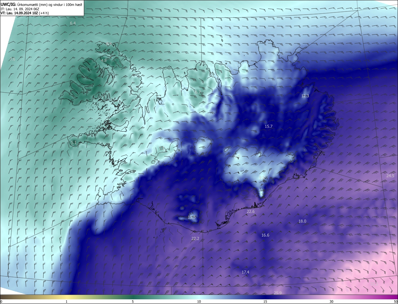Click the 7.6 value label on the map
This screenshot has width=398, height=304.
click(x=12, y=59)
